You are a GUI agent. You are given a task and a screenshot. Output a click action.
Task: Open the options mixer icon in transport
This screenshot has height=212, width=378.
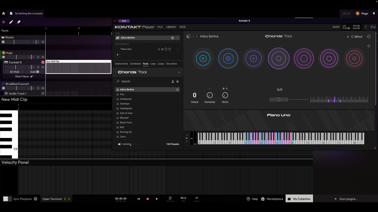click(196, 199)
